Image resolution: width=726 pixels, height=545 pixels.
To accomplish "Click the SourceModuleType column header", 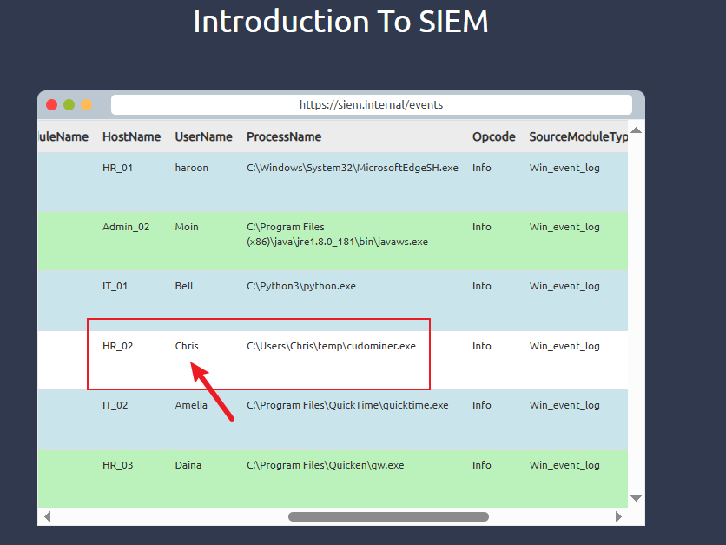I will click(578, 137).
